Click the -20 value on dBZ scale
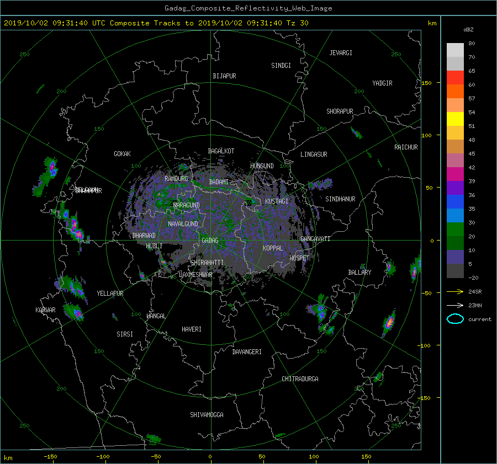Screen dimensions: 497x464 pos(473,278)
